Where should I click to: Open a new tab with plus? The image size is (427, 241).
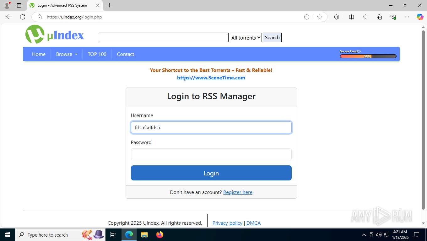(x=109, y=5)
